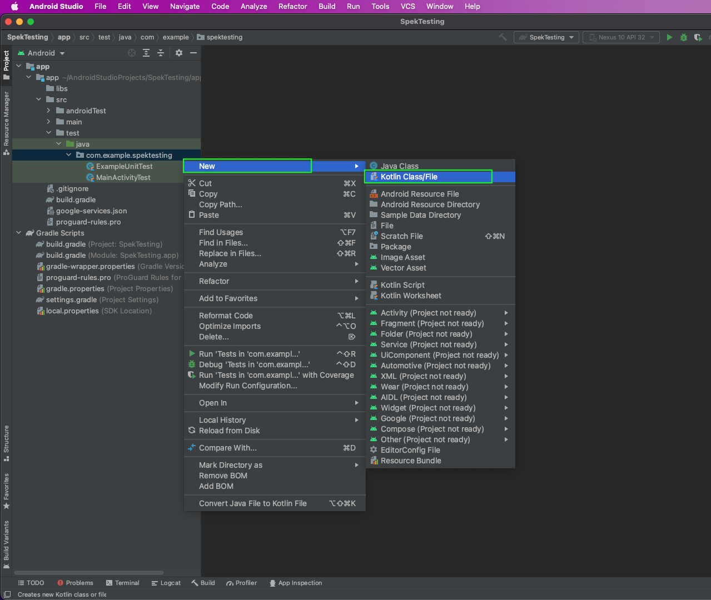This screenshot has height=600, width=711.
Task: Select Paste in the context menu
Action: (x=275, y=215)
